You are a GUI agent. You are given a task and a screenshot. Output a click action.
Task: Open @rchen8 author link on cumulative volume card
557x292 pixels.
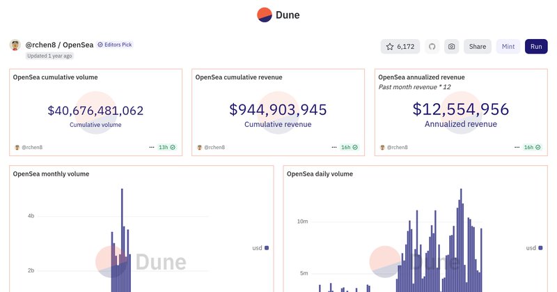[29, 147]
